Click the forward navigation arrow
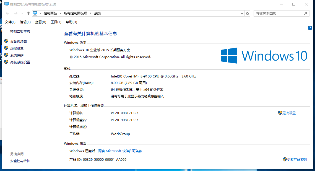 click(15, 14)
